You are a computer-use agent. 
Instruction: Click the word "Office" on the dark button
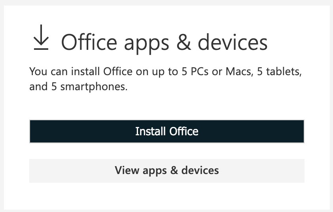pyautogui.click(x=184, y=131)
